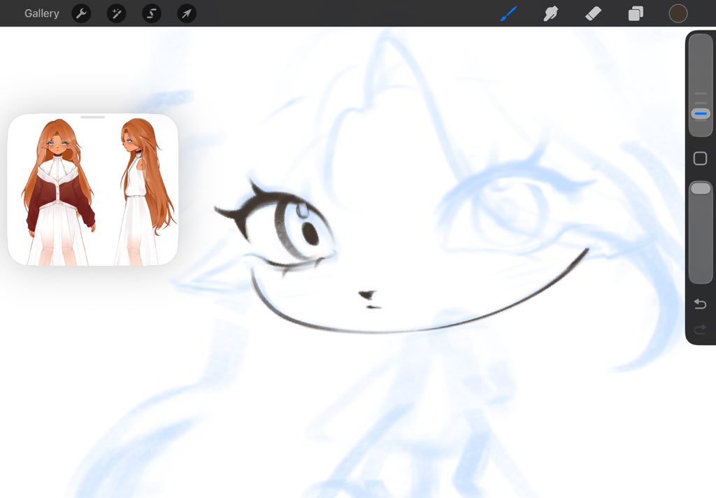Select the Smudge tool

[x=551, y=13]
